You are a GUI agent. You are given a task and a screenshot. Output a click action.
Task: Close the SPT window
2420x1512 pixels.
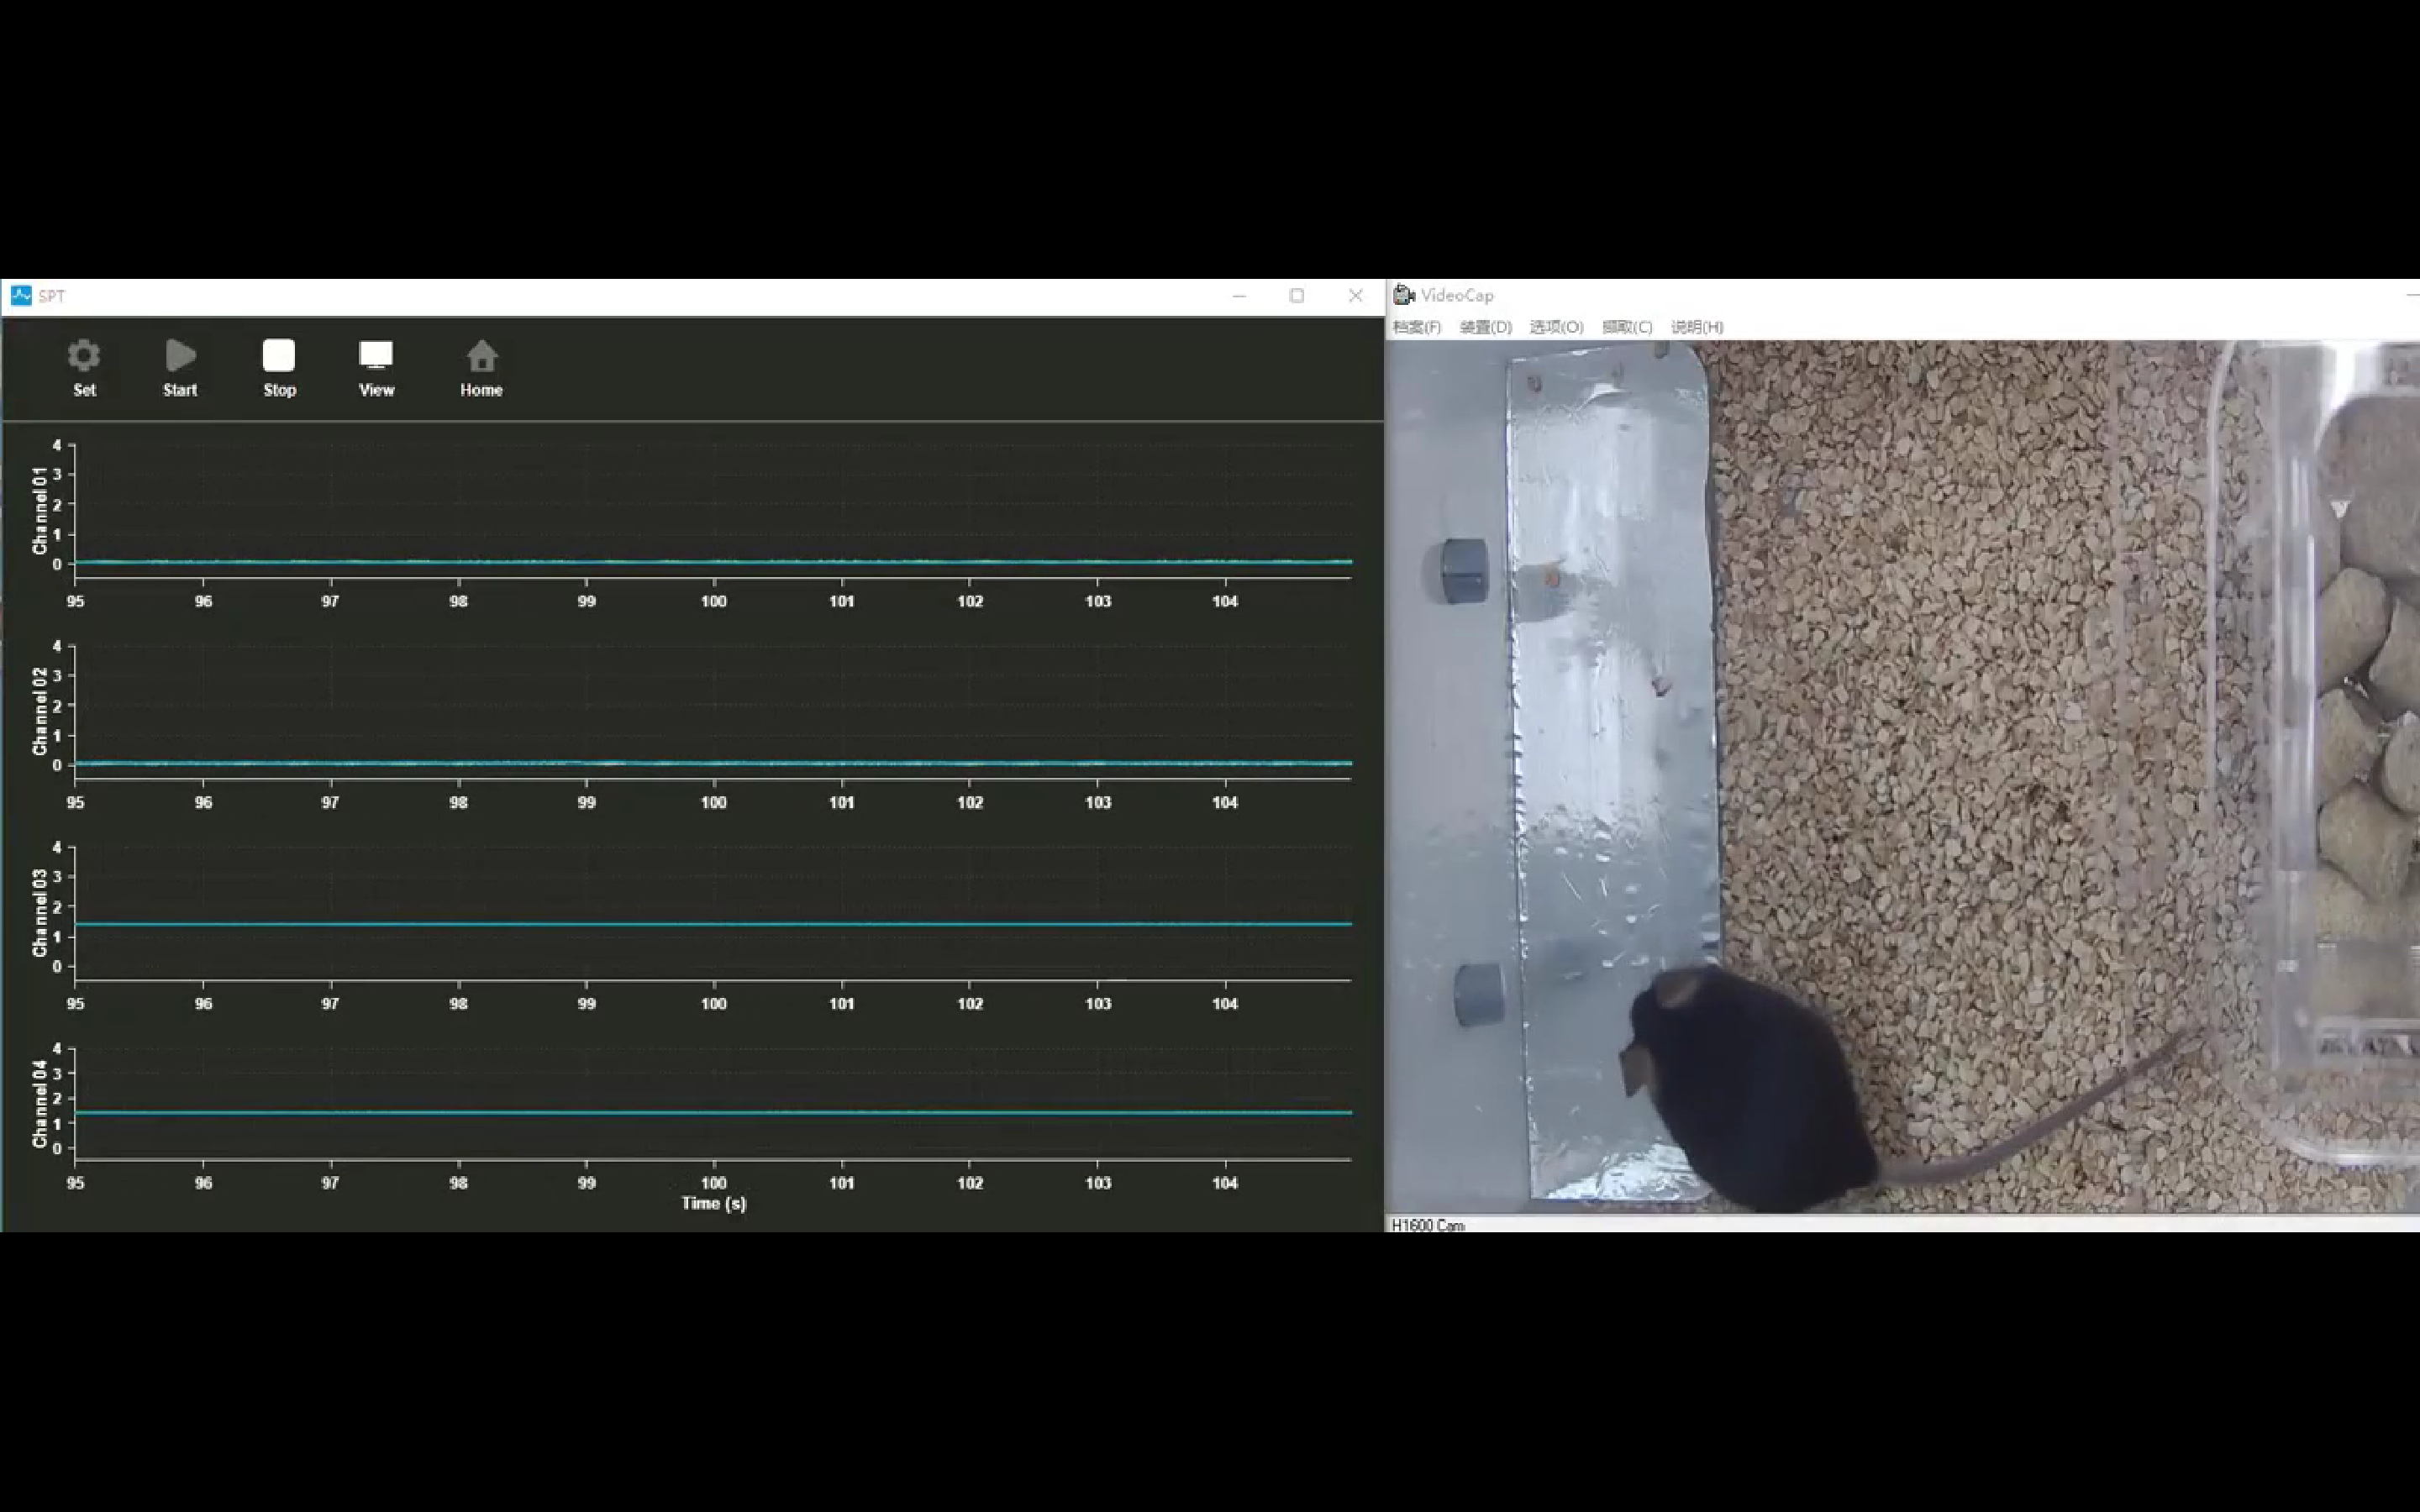[x=1355, y=295]
